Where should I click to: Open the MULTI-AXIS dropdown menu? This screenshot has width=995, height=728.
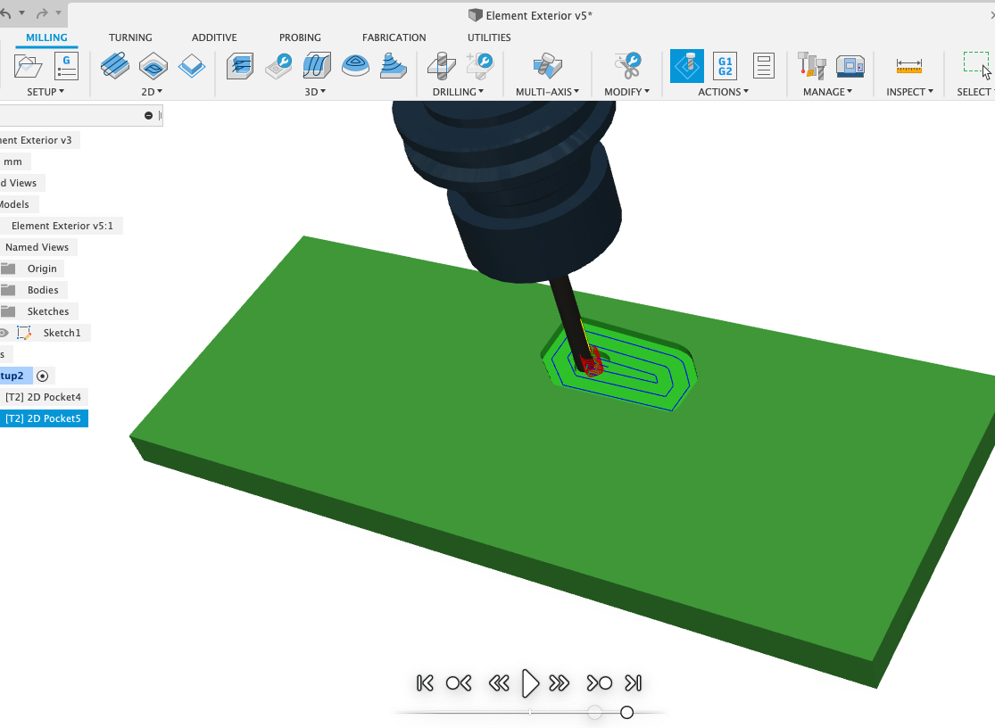pos(547,92)
